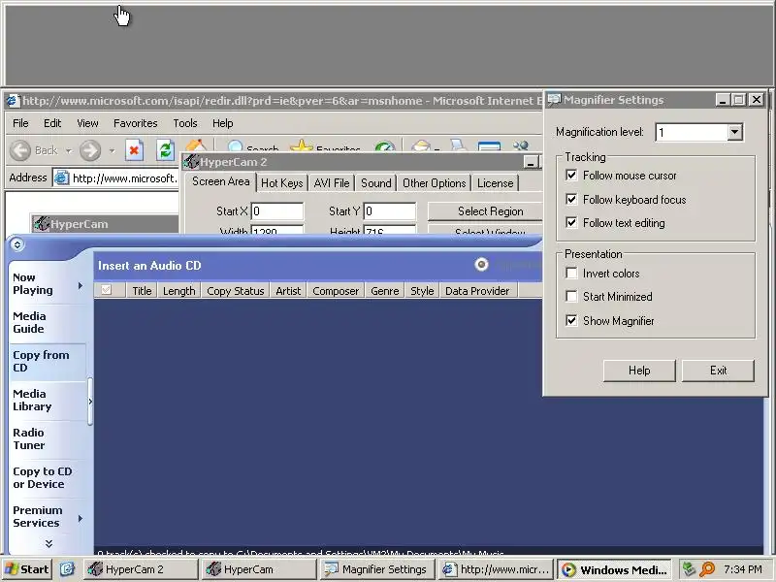Click the orange magnifier system tray icon
776x582 pixels.
(x=707, y=569)
